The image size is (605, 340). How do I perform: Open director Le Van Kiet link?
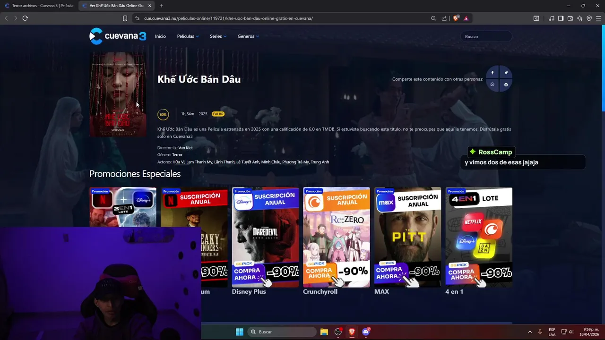[x=183, y=148]
